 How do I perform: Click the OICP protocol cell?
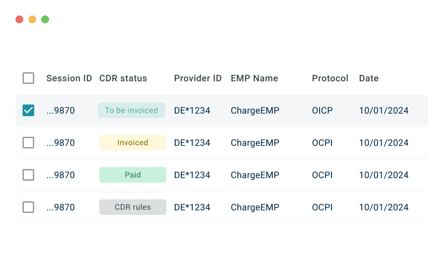pyautogui.click(x=322, y=110)
